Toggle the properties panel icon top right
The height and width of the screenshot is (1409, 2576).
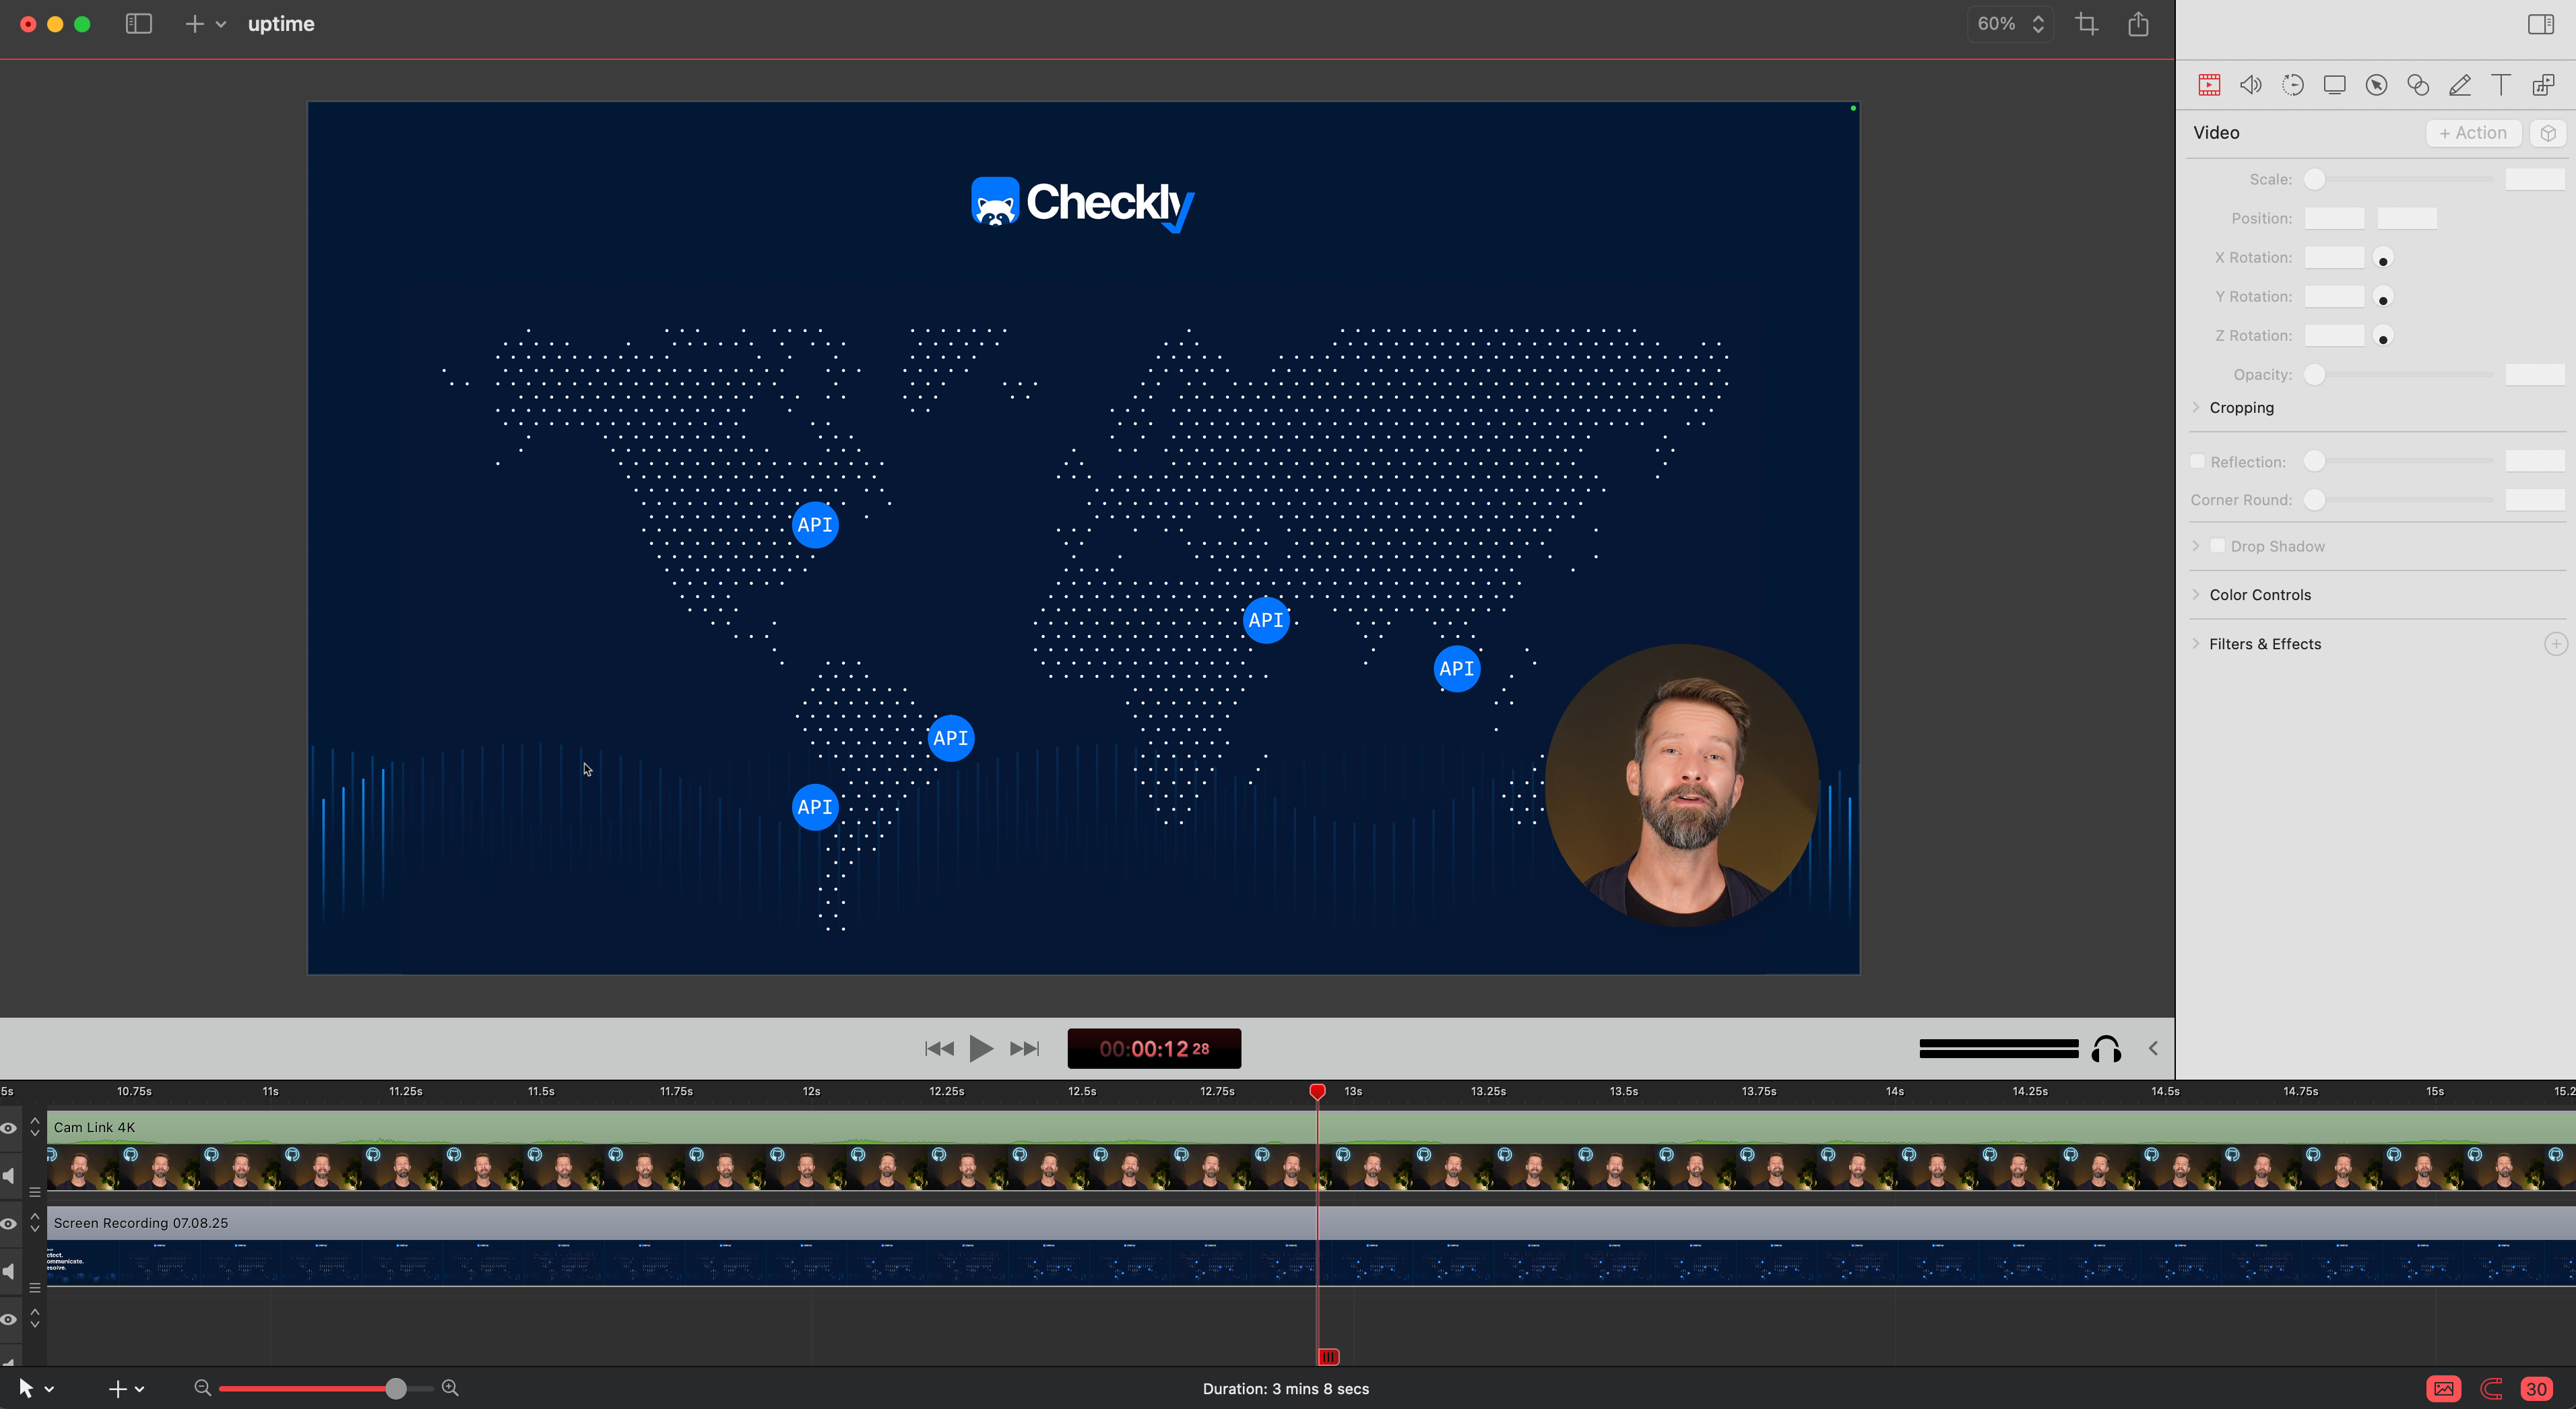pos(2541,24)
